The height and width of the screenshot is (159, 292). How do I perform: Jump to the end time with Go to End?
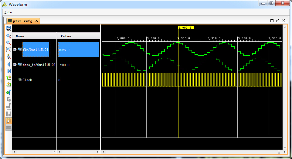coord(9,71)
